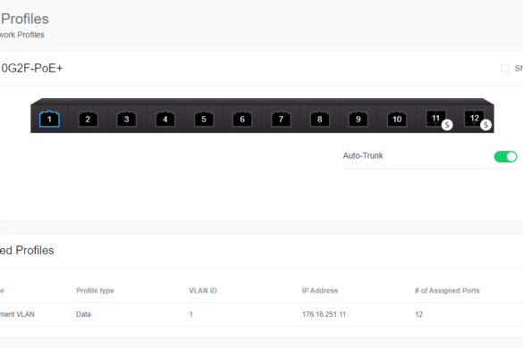Open the Management VLAN profile row
Screen dimensions: 523x348
(261, 314)
